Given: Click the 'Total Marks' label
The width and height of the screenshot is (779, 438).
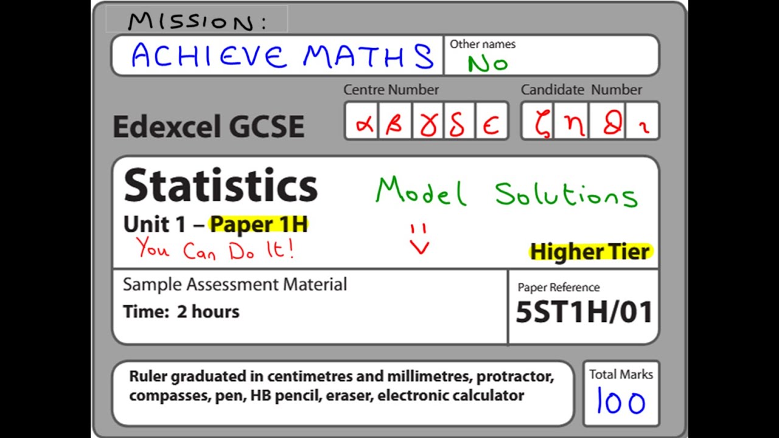Looking at the screenshot, I should [x=621, y=375].
